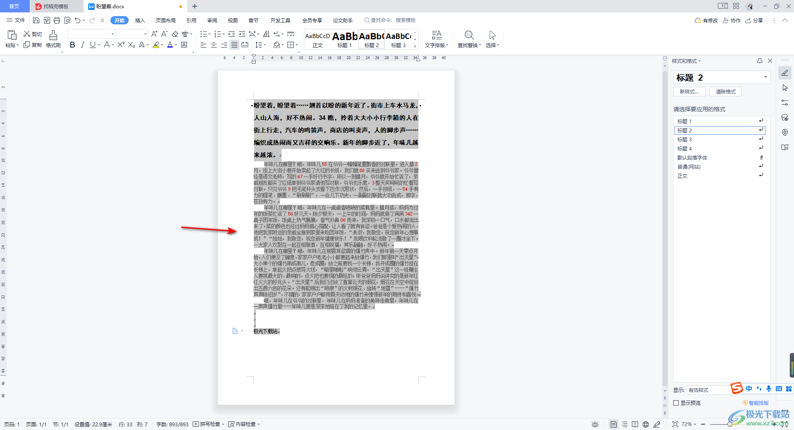Open eye-protection mode icon in status bar
Image resolution: width=794 pixels, height=430 pixels.
[595, 424]
